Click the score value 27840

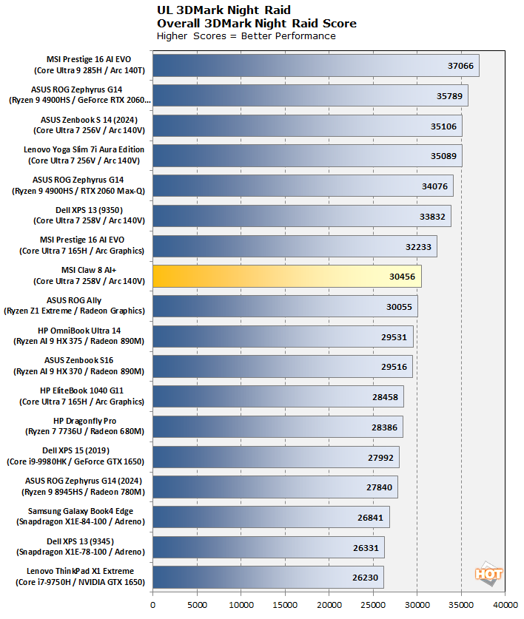point(380,487)
